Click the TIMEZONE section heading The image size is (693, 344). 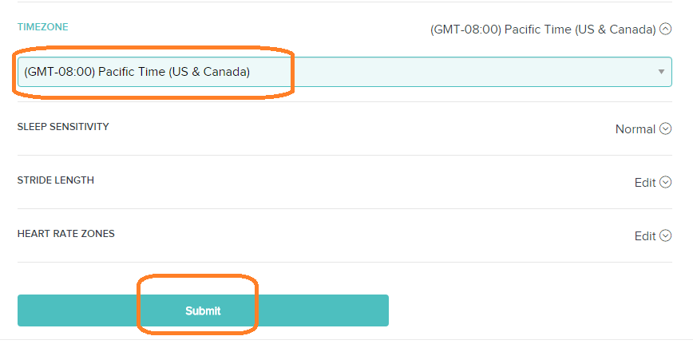coord(43,27)
